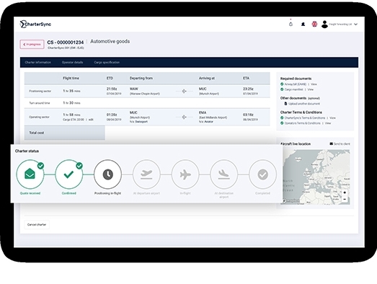Click the In-flight airplane status icon
The image size is (377, 284).
(185, 174)
